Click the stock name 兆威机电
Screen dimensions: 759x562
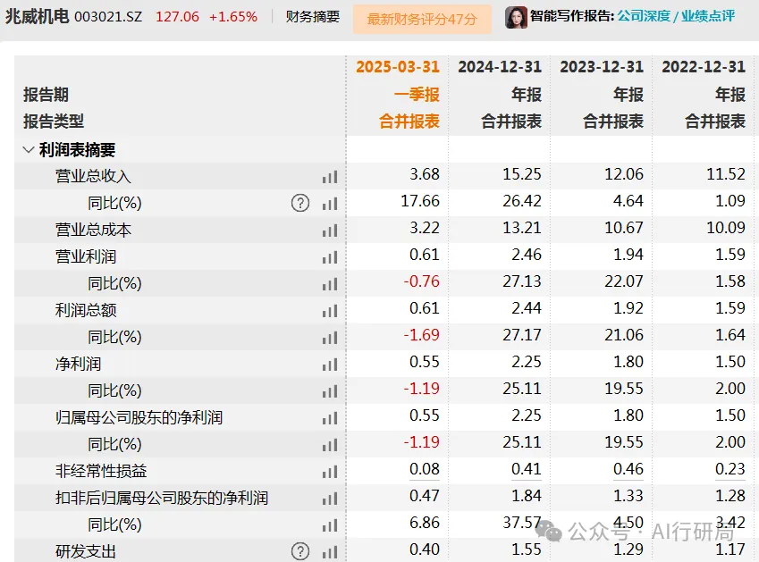tap(38, 16)
